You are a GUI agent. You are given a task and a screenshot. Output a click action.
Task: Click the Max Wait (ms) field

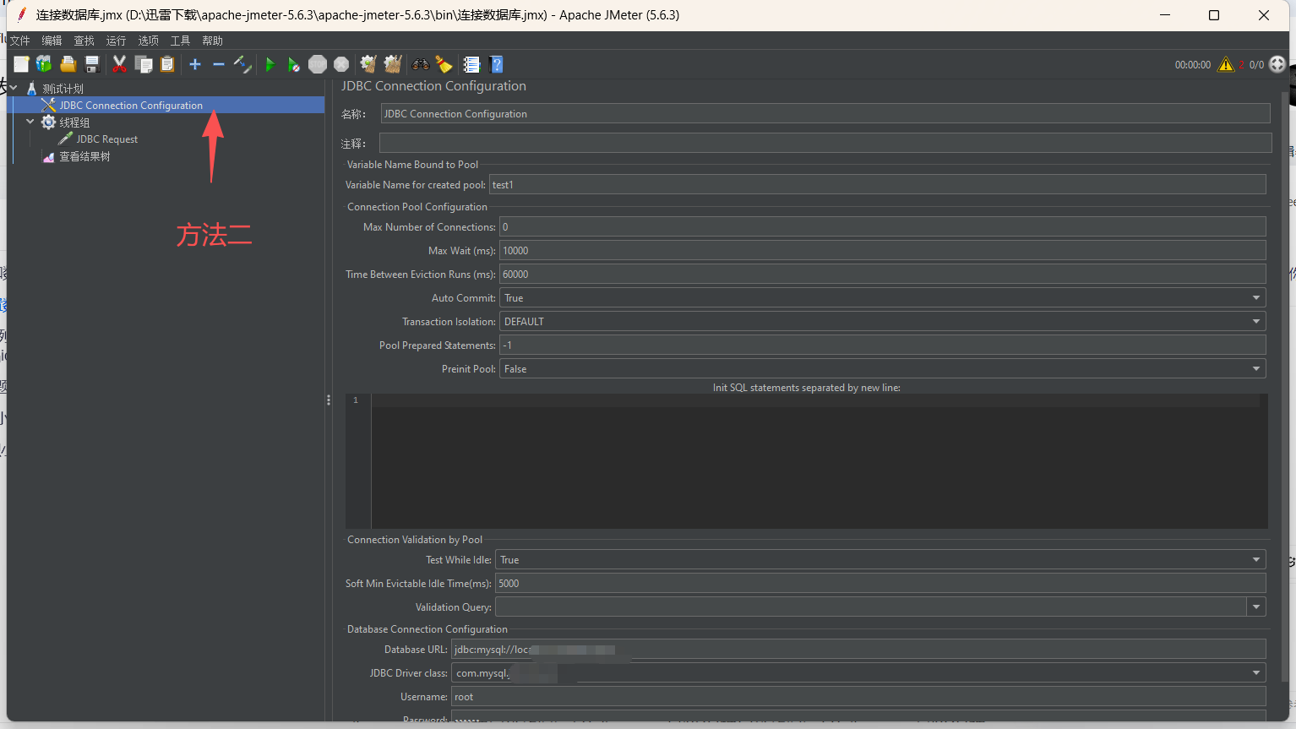(x=883, y=251)
